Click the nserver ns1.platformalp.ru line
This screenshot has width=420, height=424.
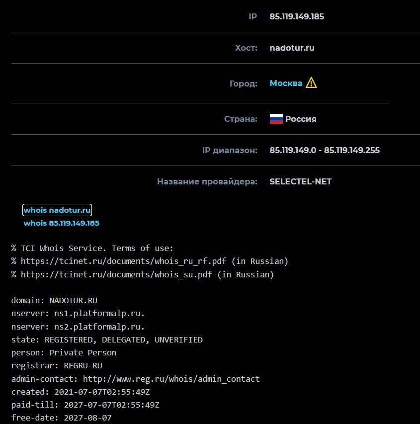(78, 314)
